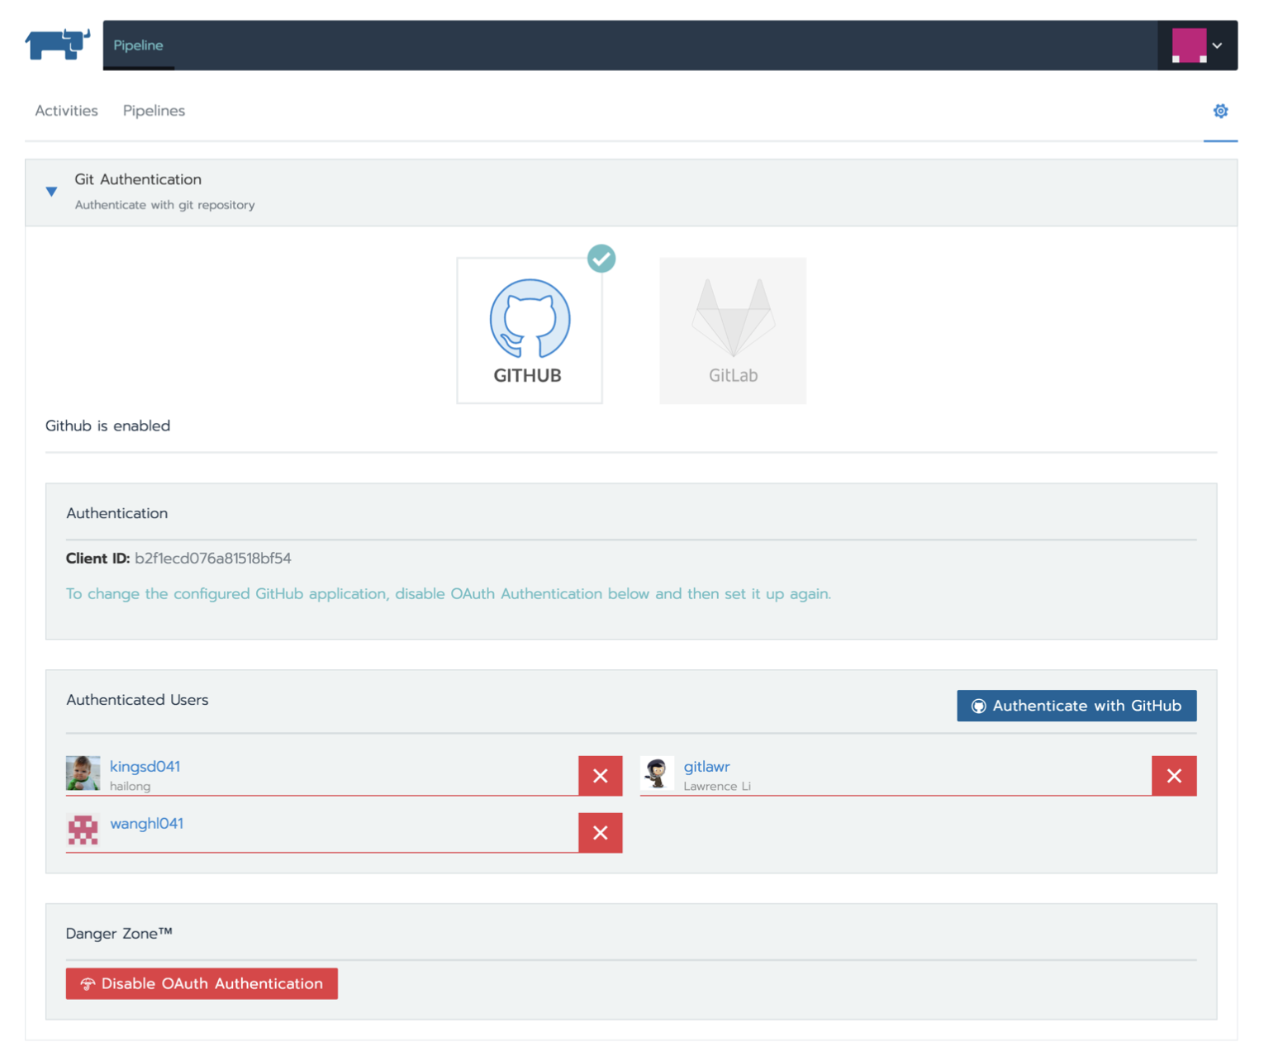
Task: Click the GitHub enabled checkmark badge
Action: point(601,259)
